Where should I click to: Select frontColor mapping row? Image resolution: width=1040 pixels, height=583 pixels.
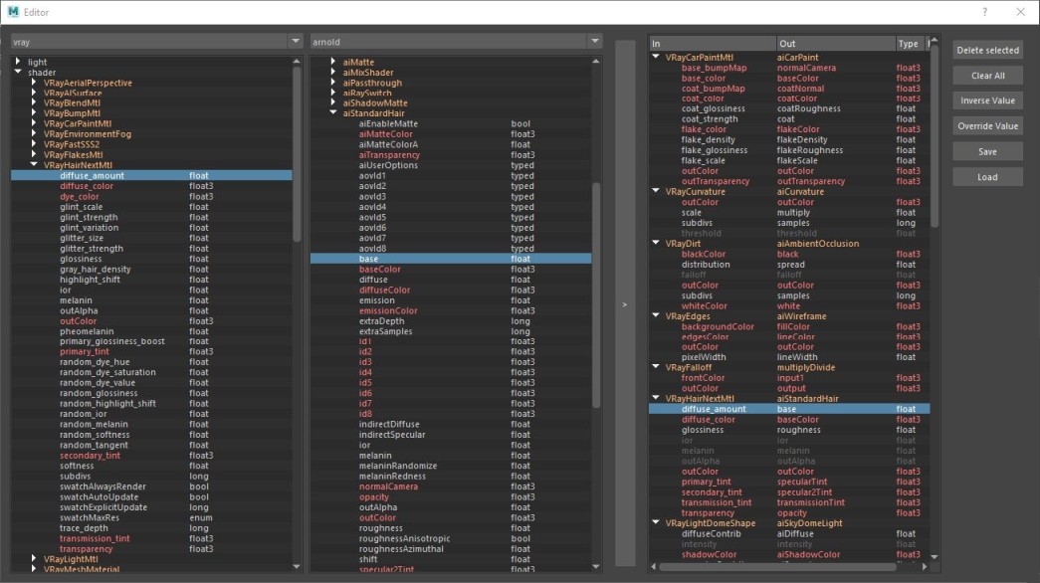coord(789,377)
